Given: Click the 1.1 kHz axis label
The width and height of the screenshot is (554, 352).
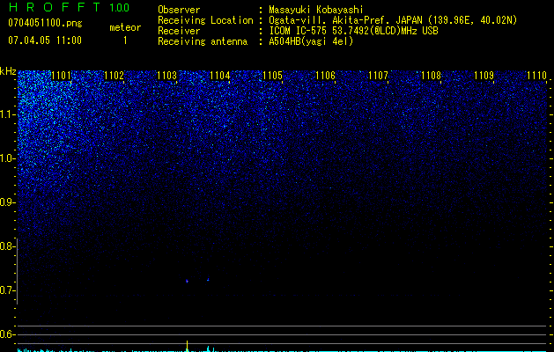Looking at the screenshot, I should [x=8, y=114].
